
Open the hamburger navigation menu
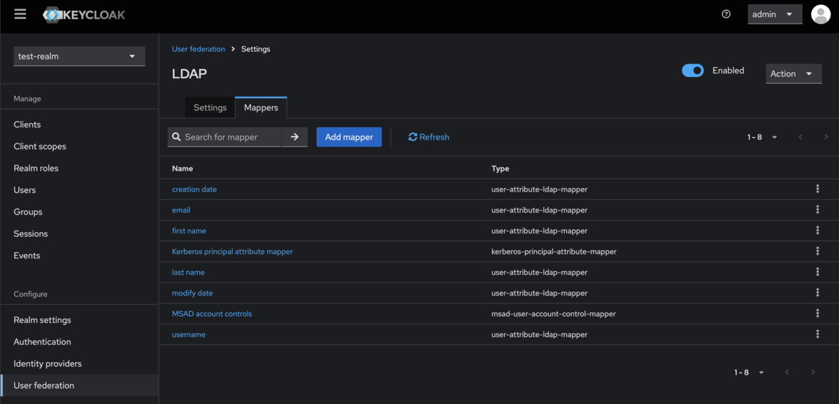coord(20,14)
